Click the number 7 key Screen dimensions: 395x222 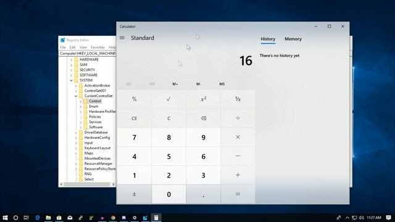[135, 137]
